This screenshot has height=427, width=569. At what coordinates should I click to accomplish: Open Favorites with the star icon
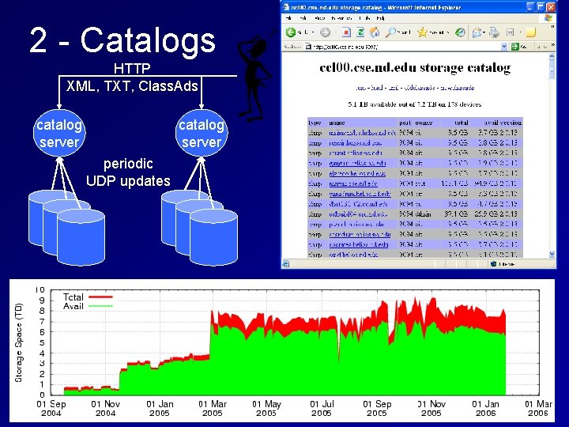pos(422,32)
